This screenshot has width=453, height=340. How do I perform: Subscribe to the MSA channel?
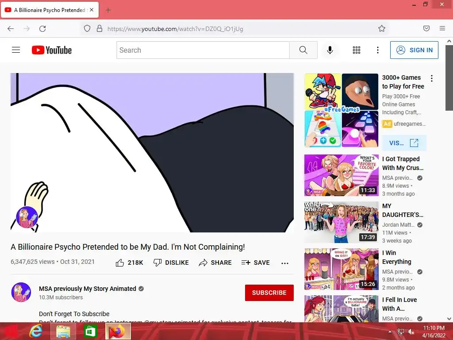[269, 293]
